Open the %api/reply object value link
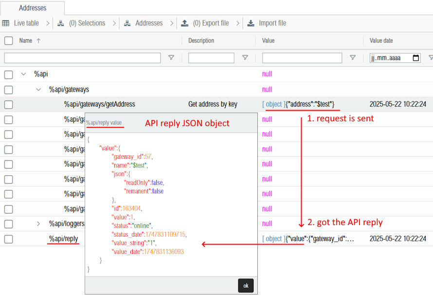This screenshot has width=433, height=296. [x=274, y=239]
